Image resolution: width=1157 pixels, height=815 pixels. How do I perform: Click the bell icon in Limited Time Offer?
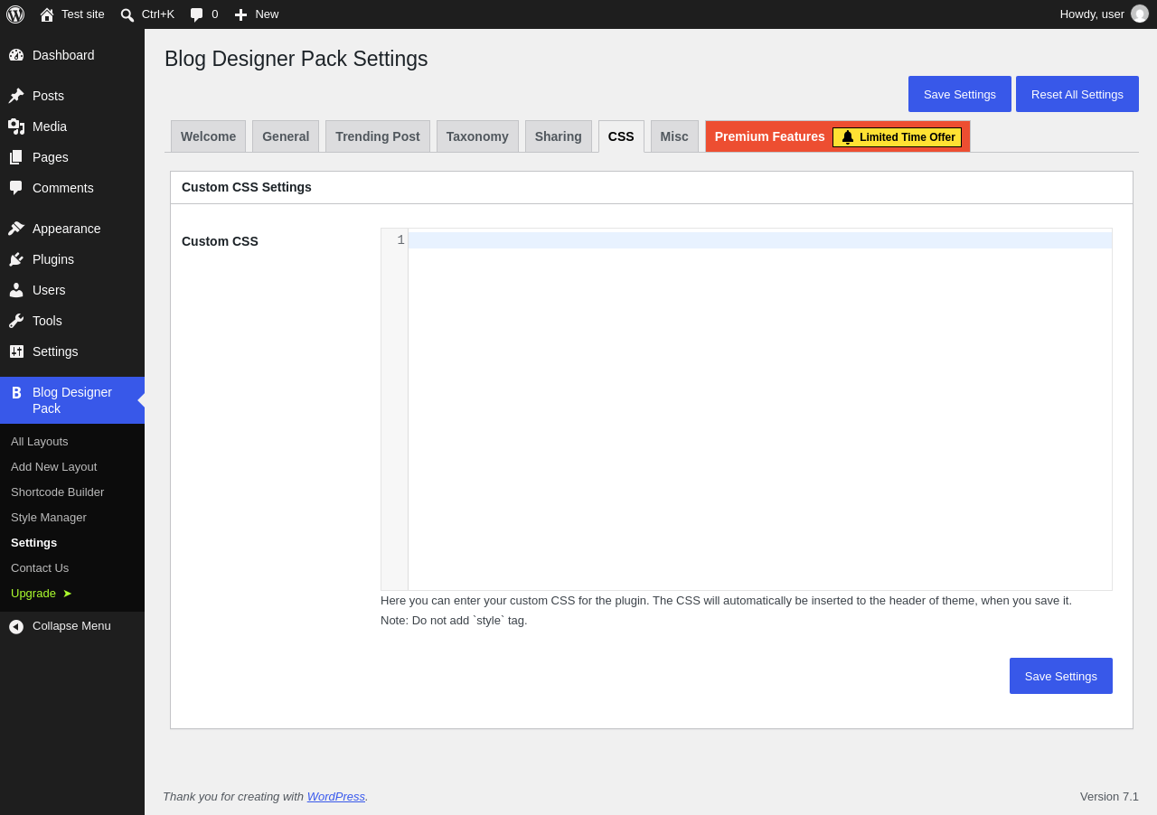click(x=848, y=137)
